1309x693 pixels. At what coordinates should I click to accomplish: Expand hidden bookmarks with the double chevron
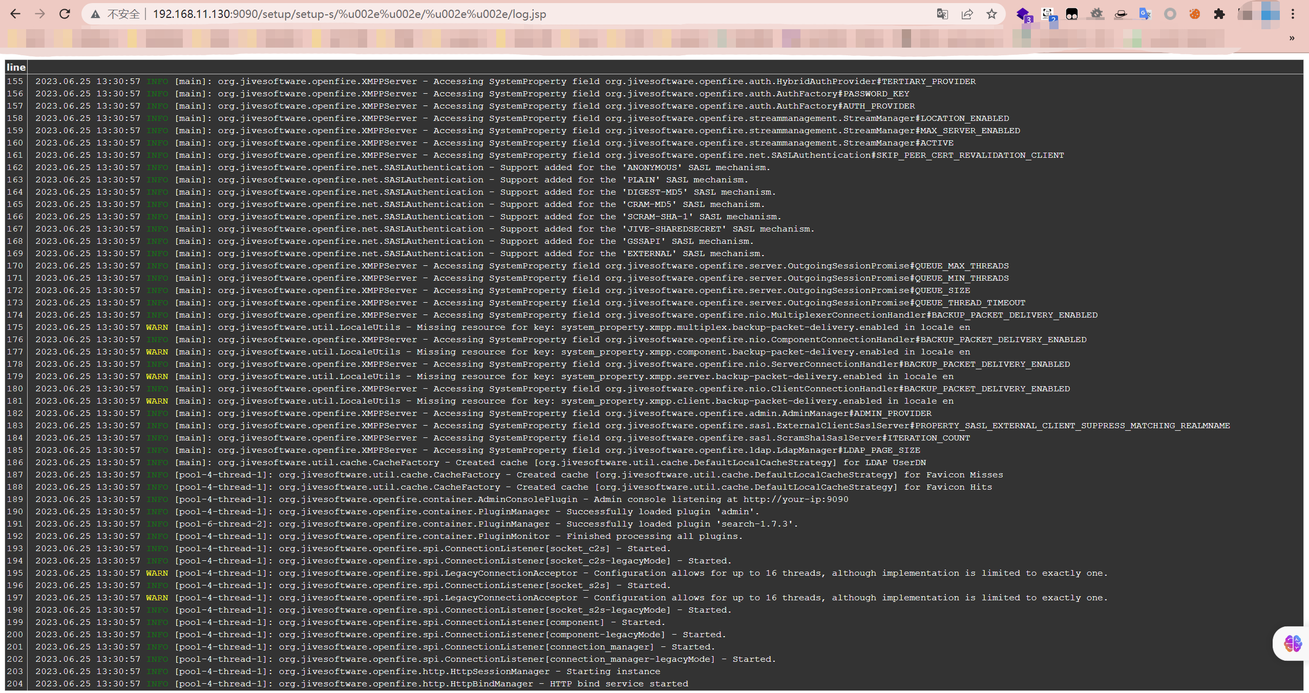tap(1292, 38)
